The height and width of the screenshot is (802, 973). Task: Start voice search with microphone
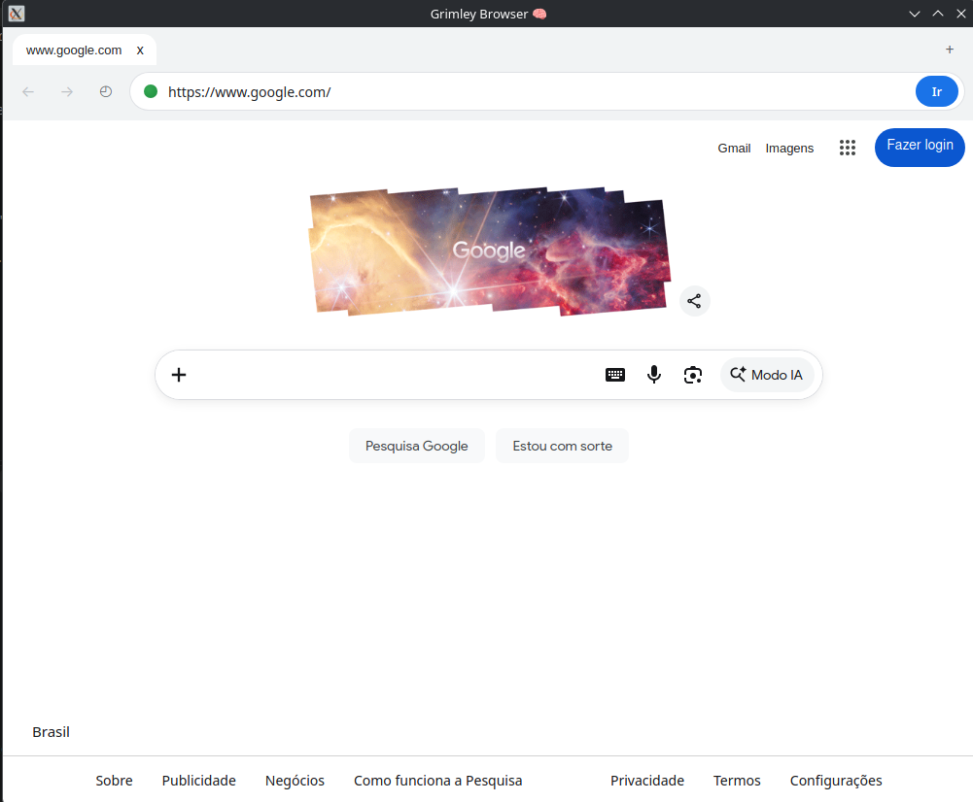coord(654,375)
